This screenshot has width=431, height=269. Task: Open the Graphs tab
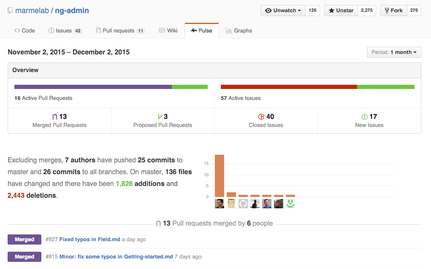tap(239, 30)
